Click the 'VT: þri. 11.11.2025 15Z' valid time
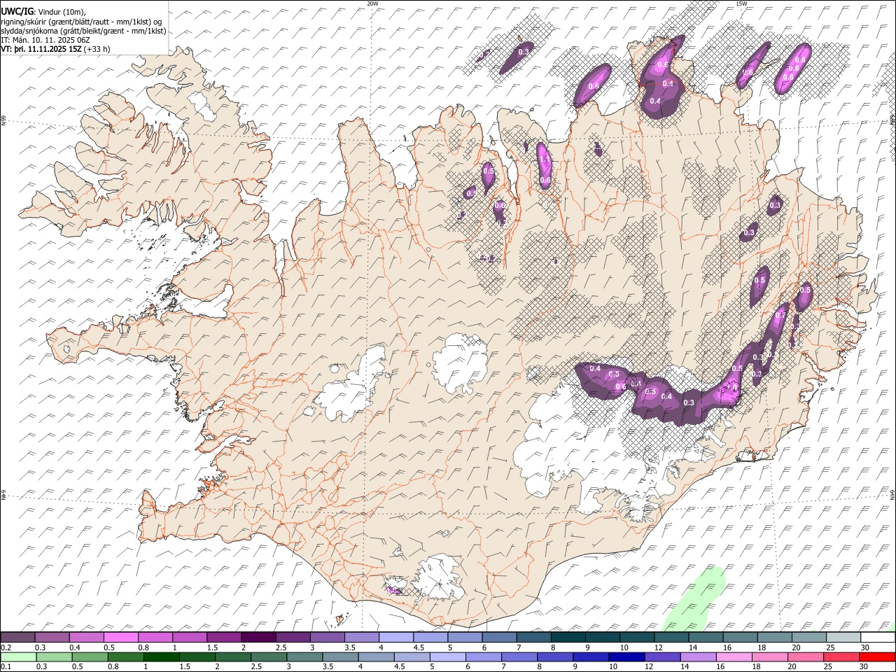 tap(41, 49)
